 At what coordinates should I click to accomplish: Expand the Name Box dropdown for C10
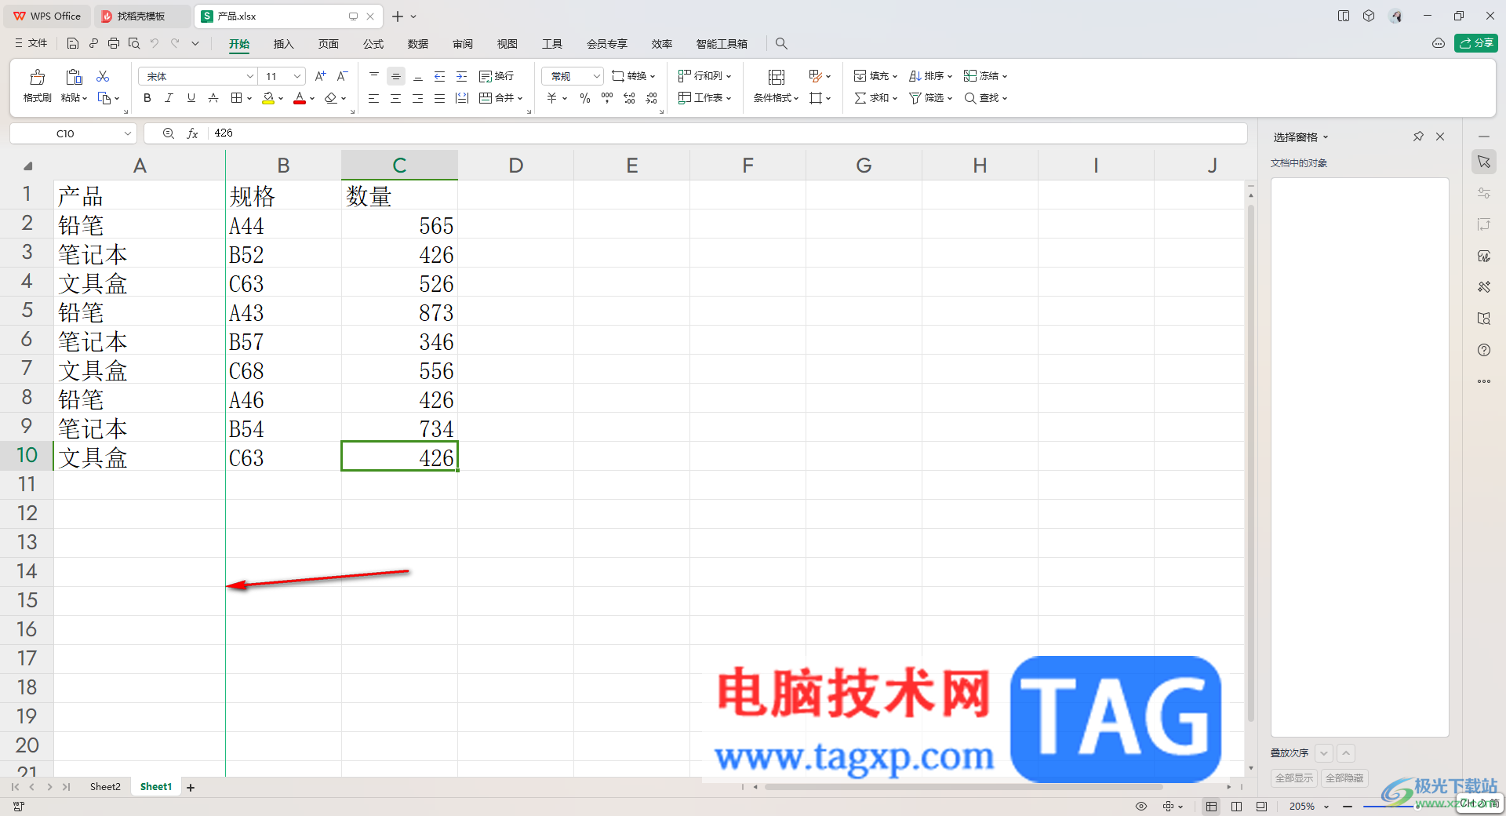pos(127,133)
